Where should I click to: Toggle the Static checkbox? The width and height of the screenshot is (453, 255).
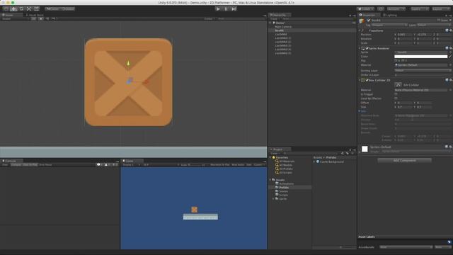pyautogui.click(x=439, y=21)
